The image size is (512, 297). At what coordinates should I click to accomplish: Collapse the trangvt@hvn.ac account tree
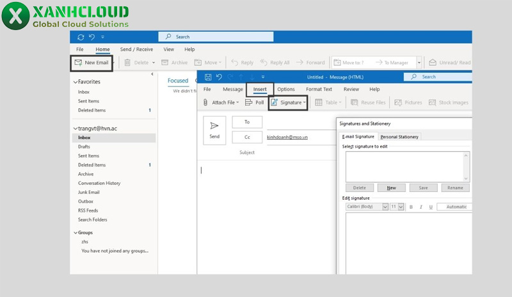tap(76, 129)
